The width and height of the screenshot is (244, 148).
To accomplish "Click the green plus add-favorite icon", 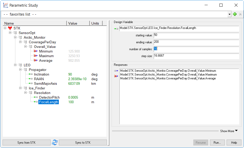I will click(x=235, y=14).
